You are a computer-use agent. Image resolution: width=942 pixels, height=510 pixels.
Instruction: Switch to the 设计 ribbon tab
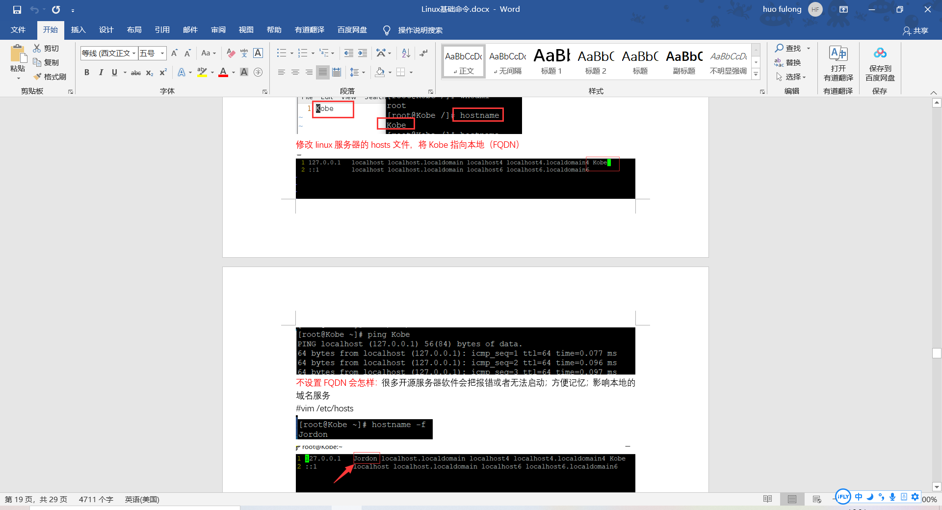[106, 30]
